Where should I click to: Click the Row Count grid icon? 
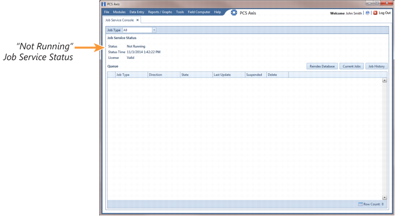(x=360, y=204)
